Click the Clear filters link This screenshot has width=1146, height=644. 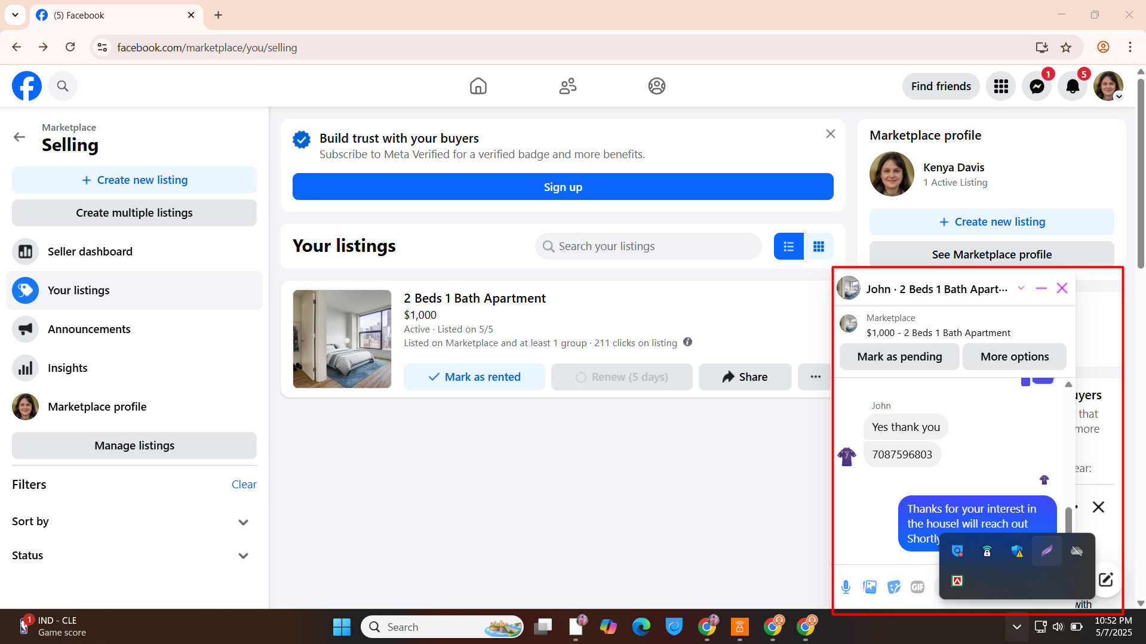pos(244,484)
